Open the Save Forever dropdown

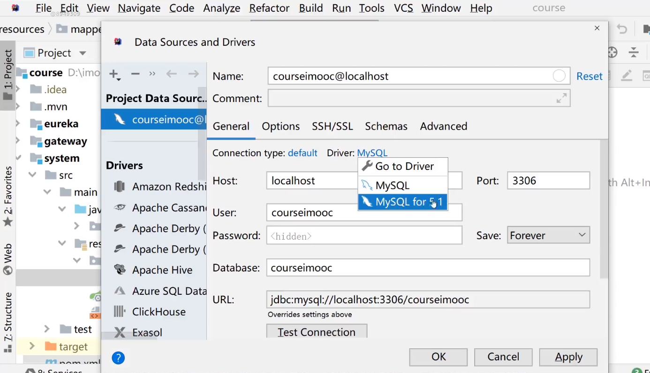(x=548, y=235)
